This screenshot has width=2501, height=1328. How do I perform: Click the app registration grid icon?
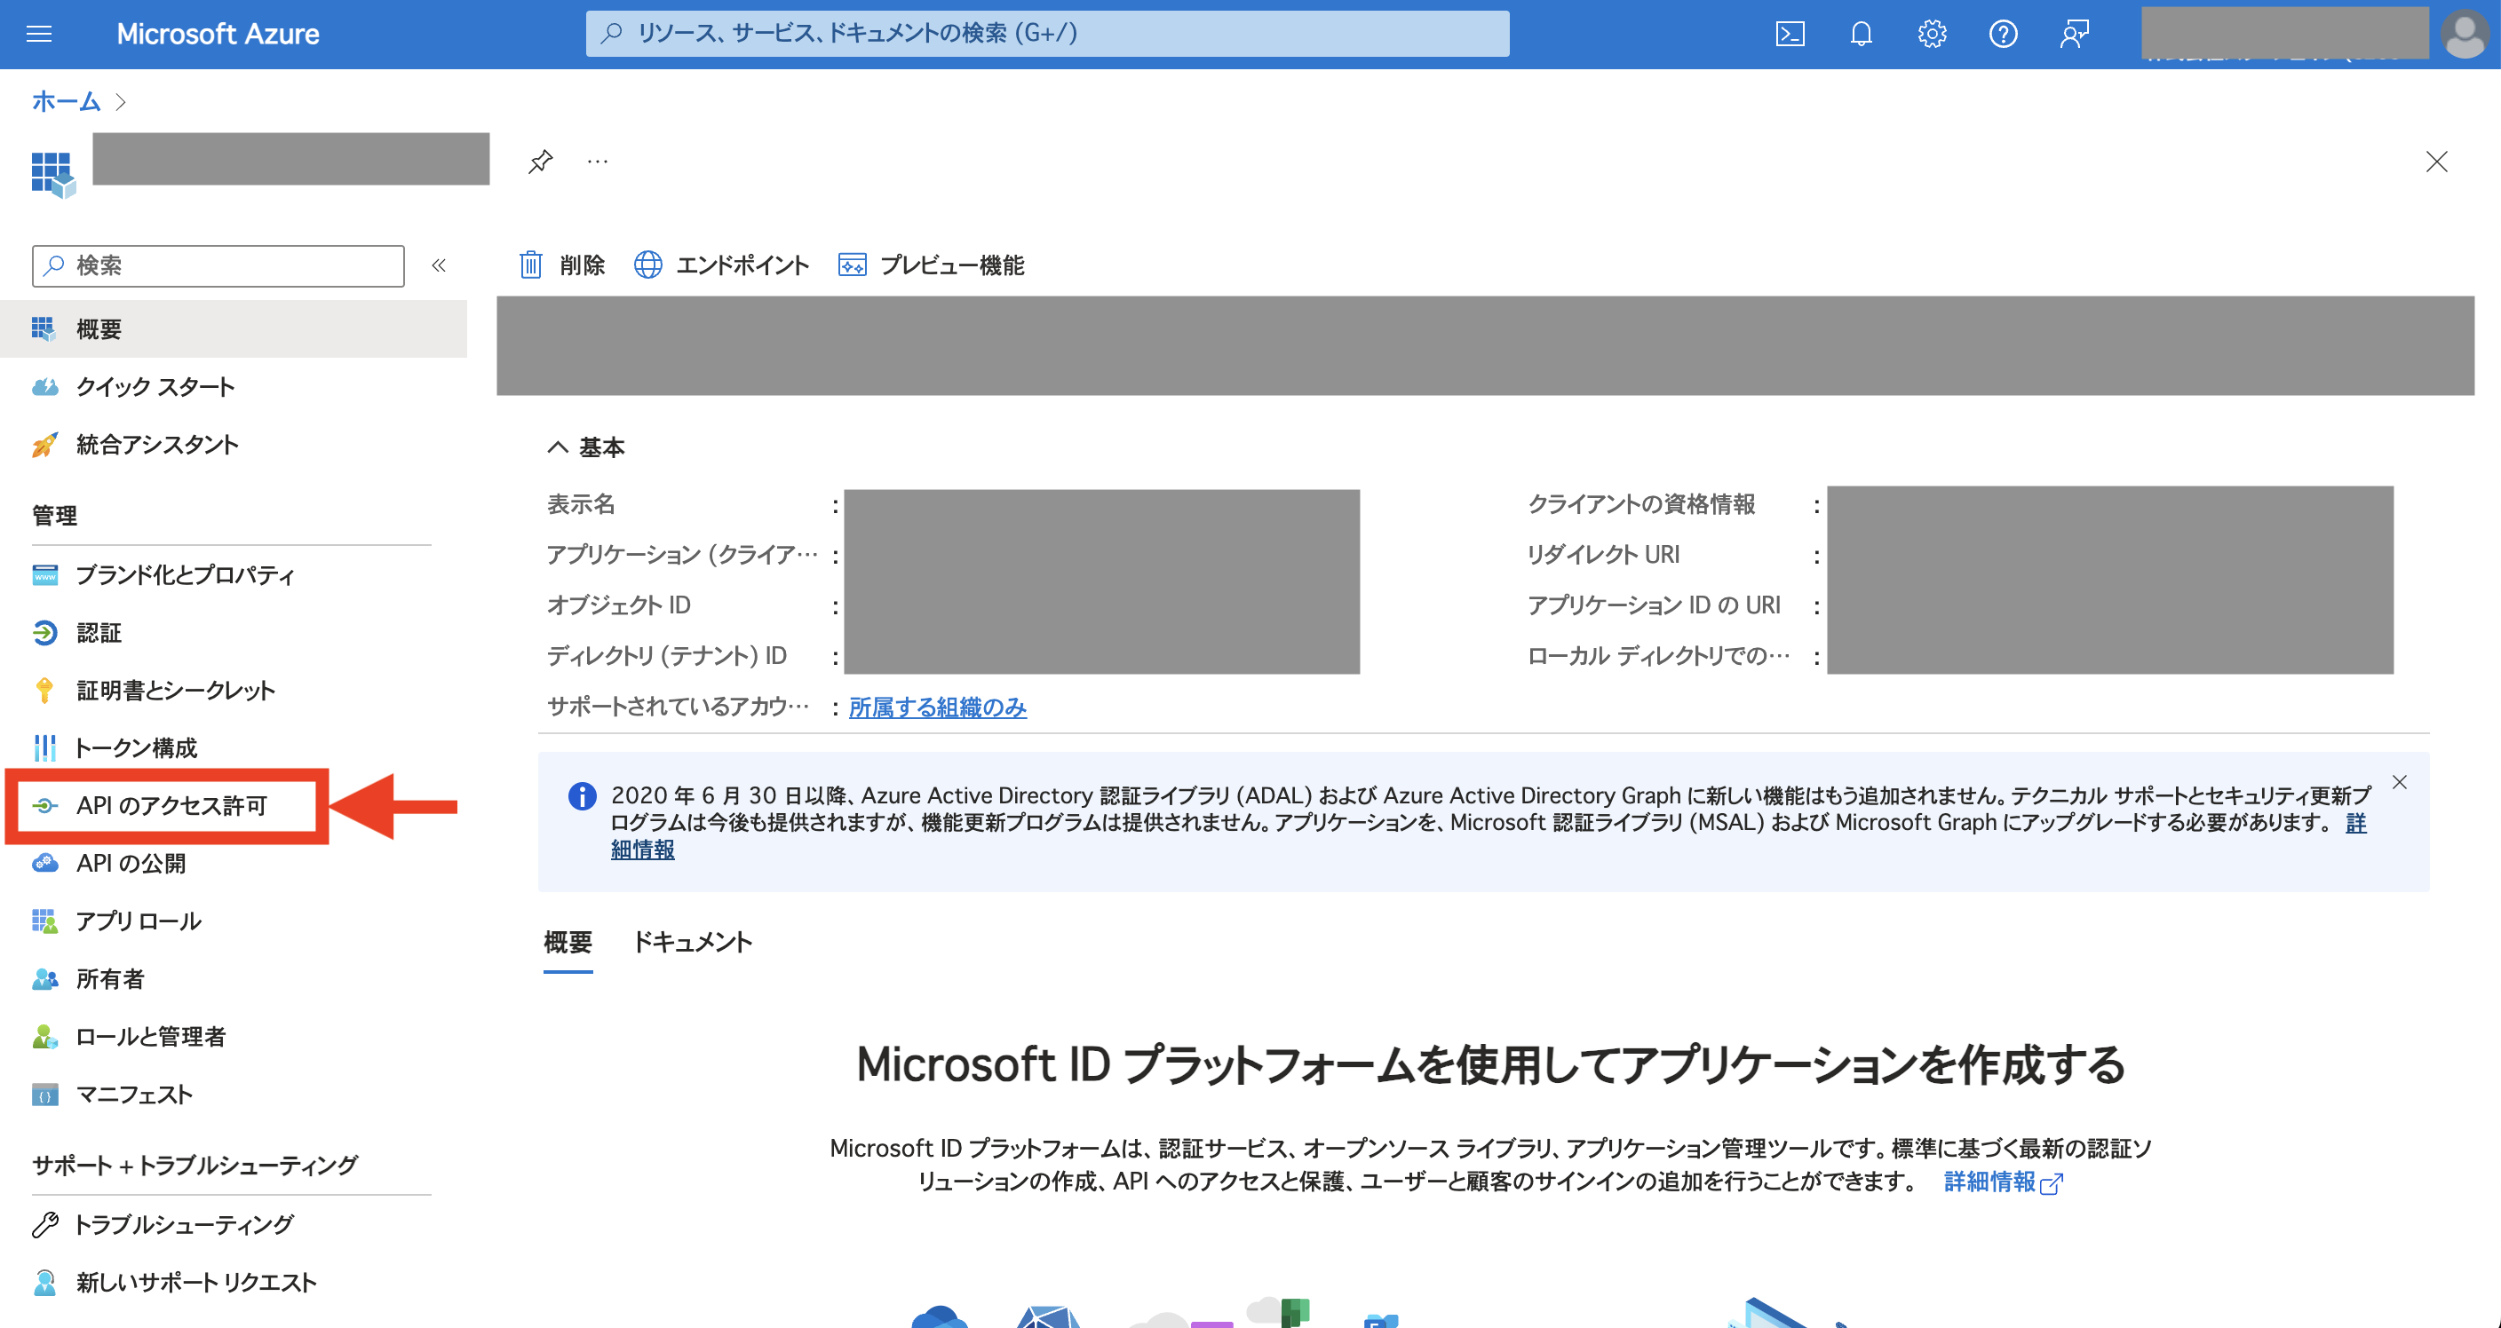[52, 175]
